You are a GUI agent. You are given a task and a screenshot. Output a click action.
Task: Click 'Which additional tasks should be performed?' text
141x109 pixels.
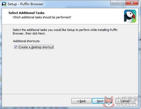42,17
